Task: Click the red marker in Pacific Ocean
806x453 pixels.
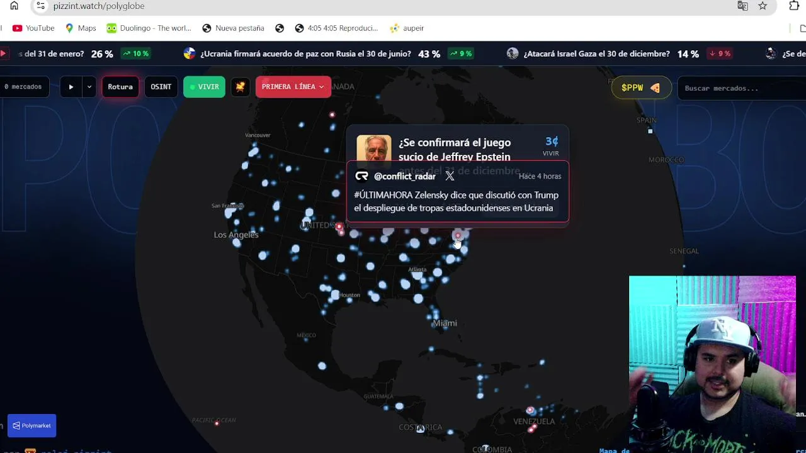Action: 217,423
